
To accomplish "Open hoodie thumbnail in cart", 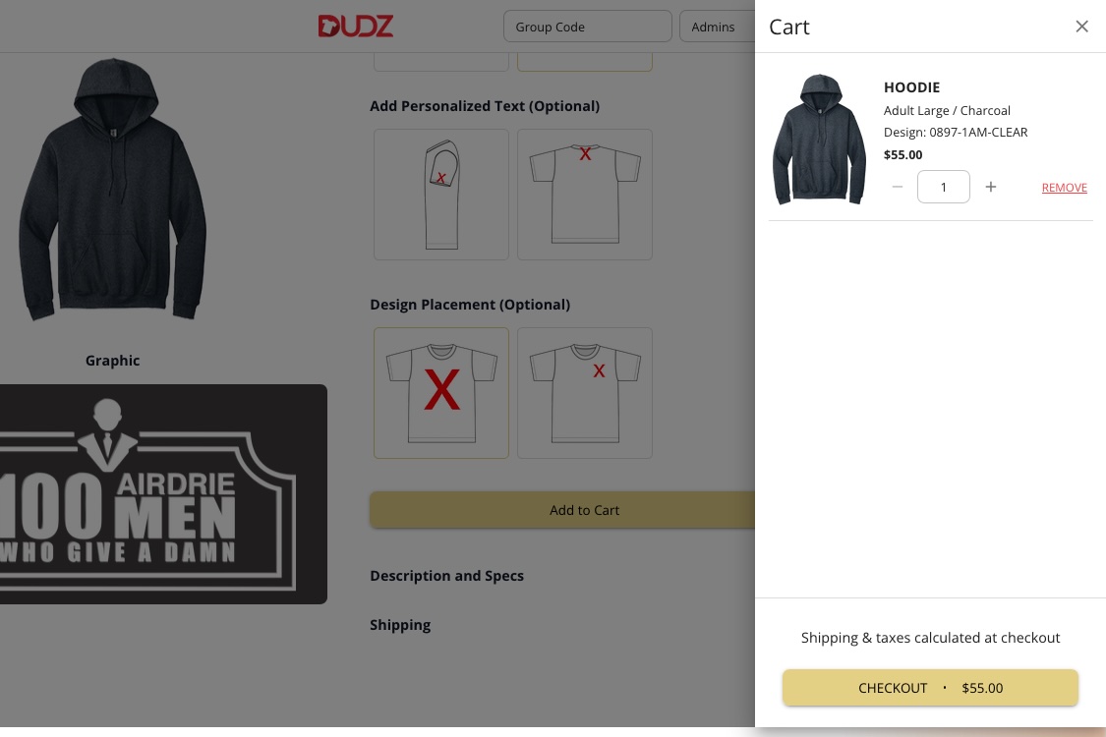I will pos(819,140).
